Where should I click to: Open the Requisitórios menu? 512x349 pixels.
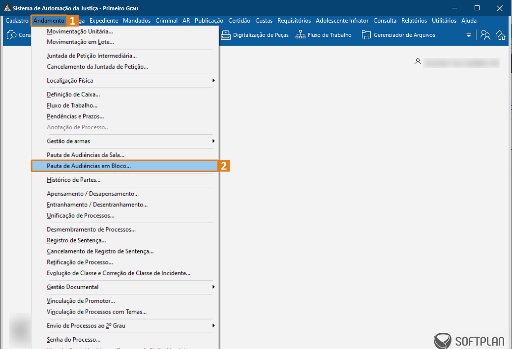pyautogui.click(x=294, y=21)
